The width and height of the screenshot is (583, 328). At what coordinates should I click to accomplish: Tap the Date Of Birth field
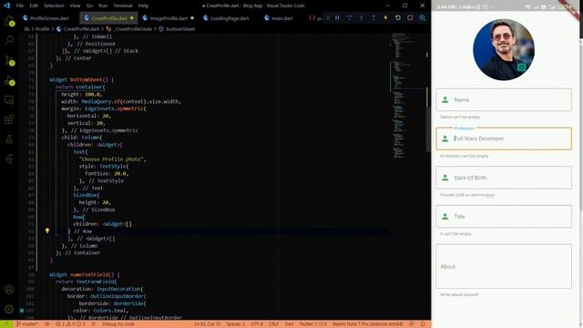[504, 178]
